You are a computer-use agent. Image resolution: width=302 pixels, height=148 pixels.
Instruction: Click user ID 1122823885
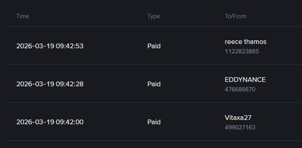242,51
